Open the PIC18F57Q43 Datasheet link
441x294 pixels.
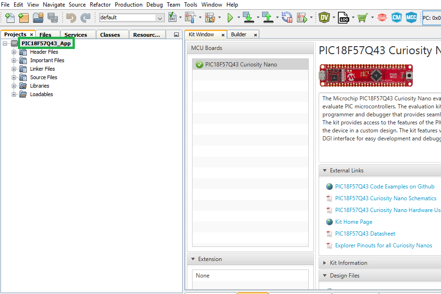click(x=365, y=234)
